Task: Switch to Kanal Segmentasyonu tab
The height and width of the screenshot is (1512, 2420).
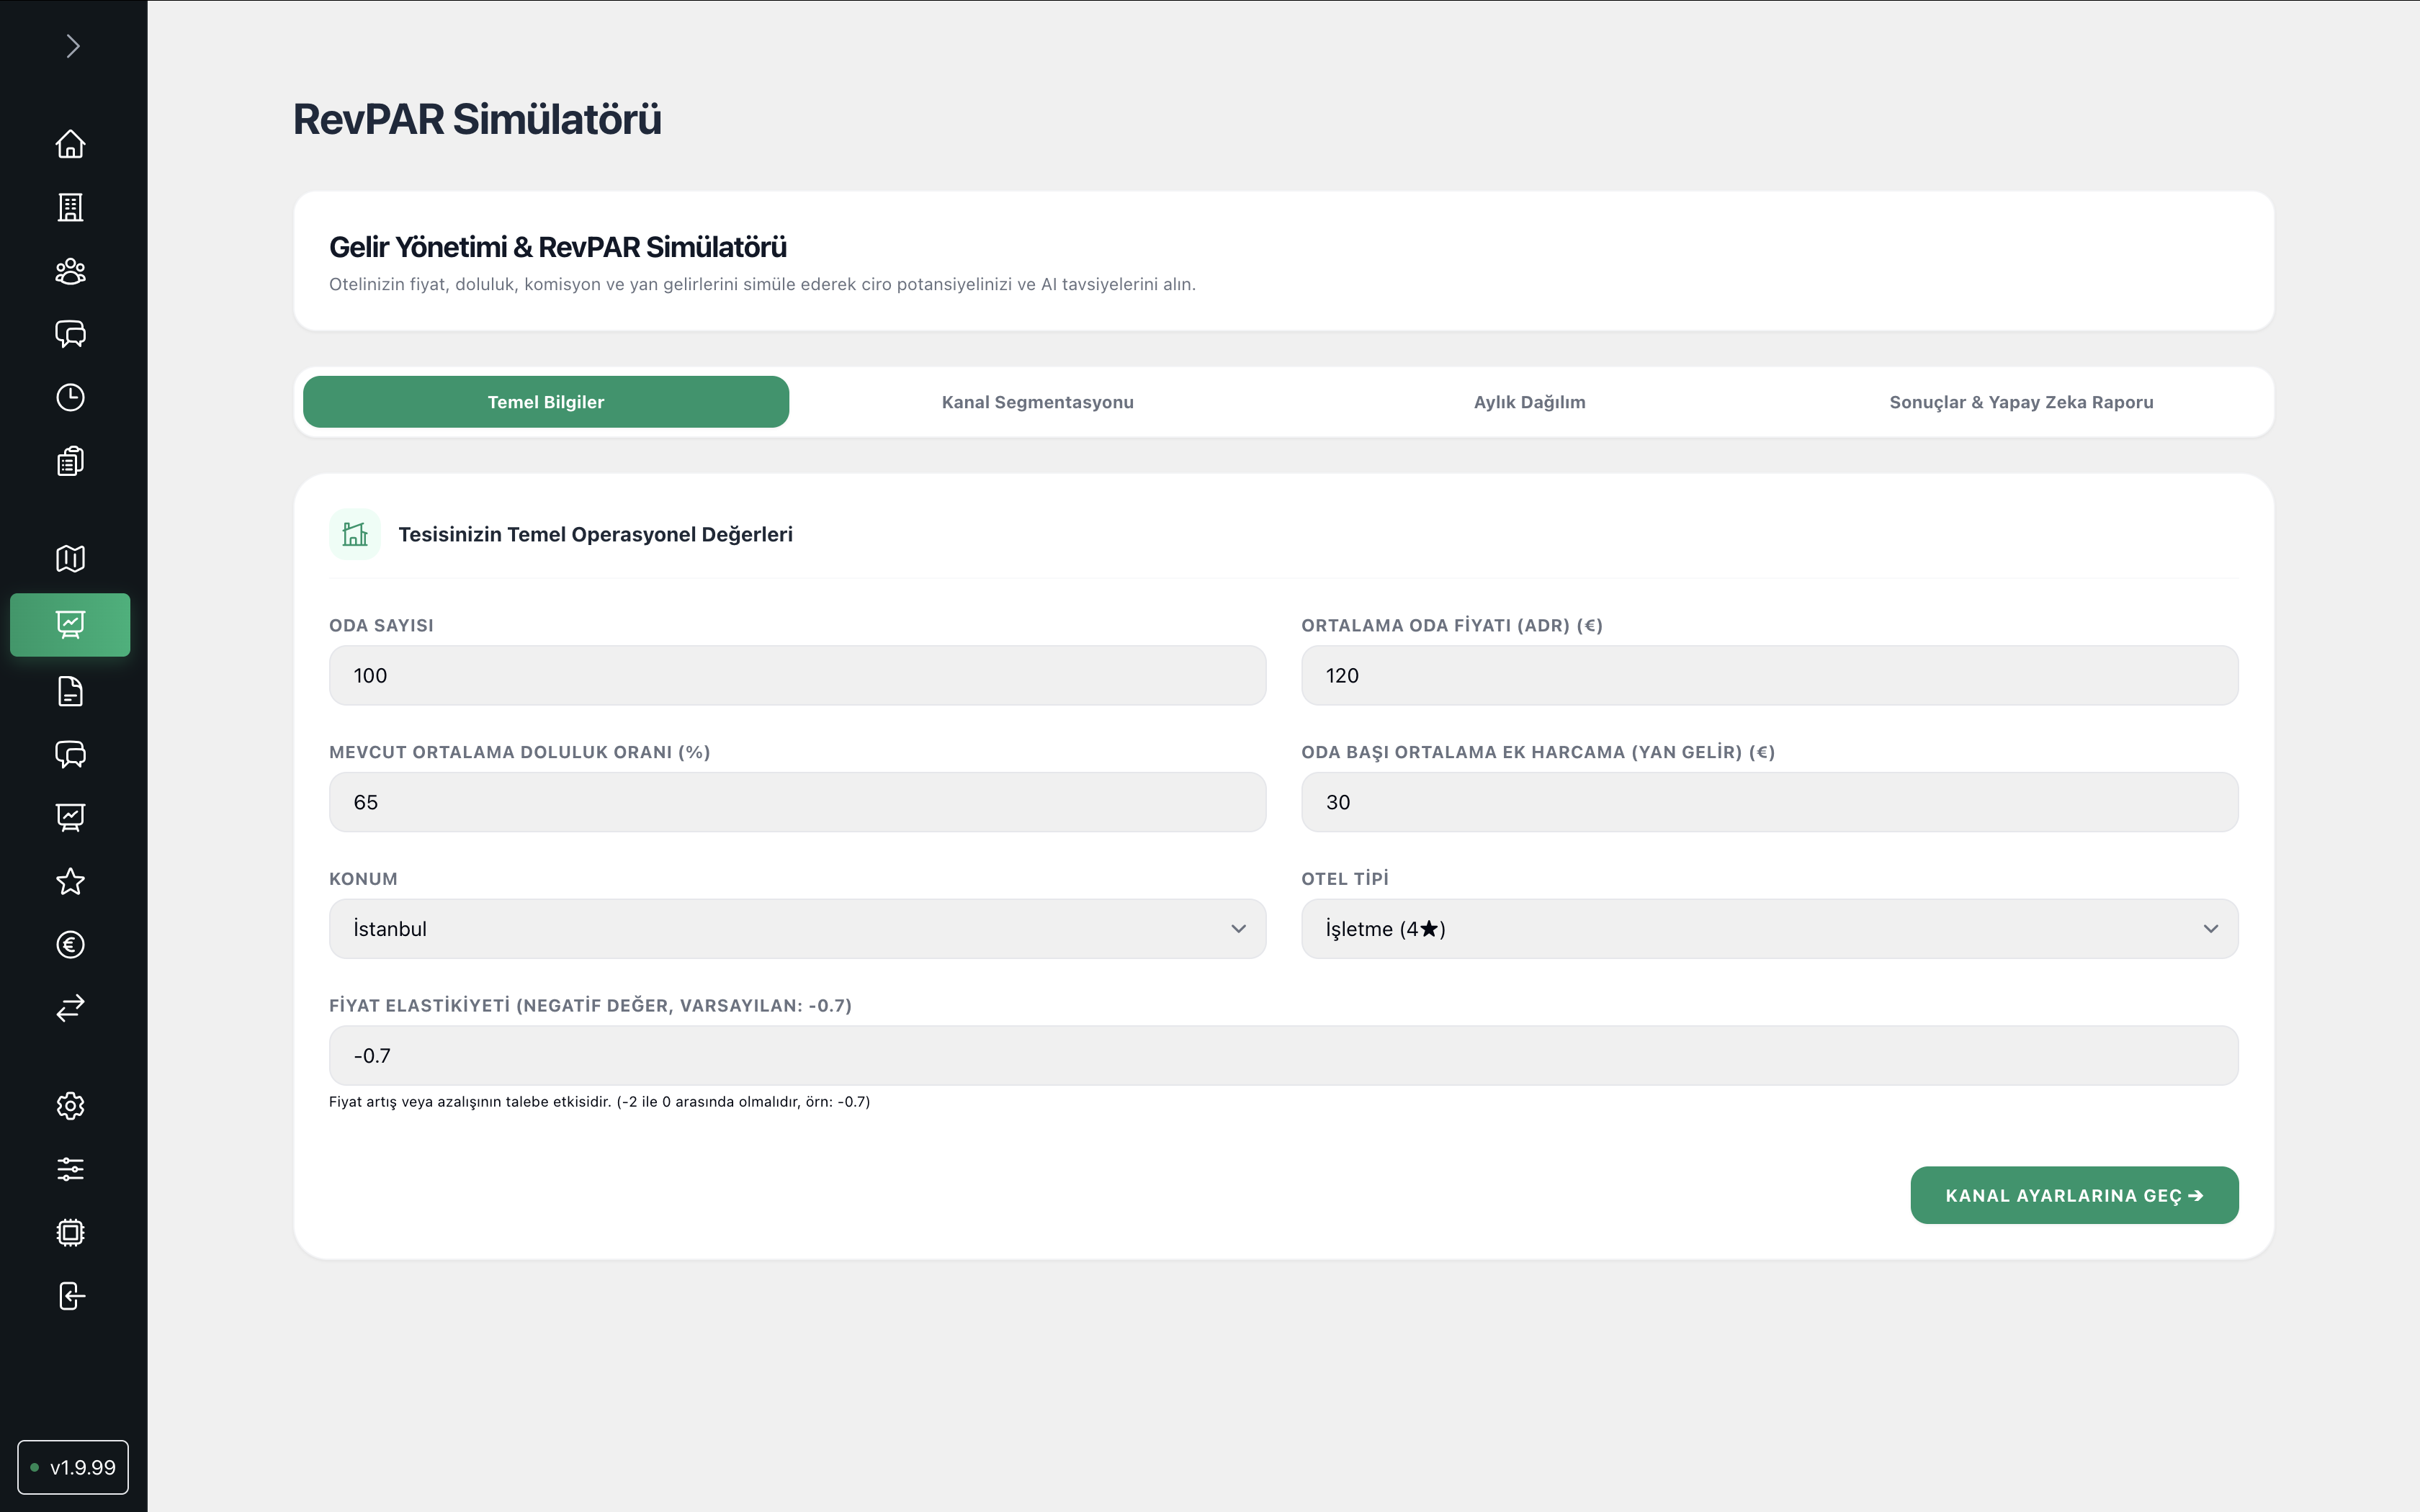Action: click(x=1037, y=402)
